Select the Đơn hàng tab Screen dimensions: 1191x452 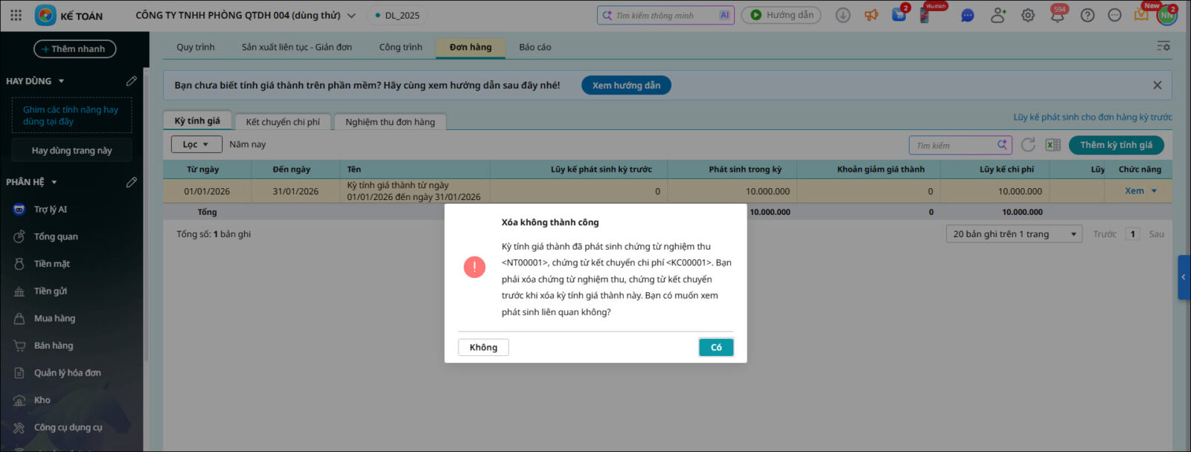(470, 47)
